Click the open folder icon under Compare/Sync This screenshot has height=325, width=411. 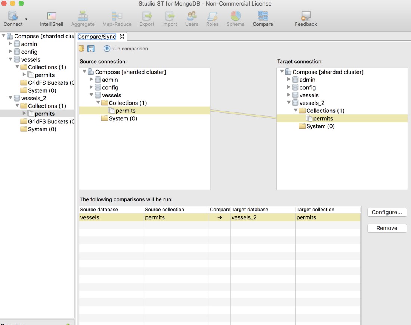82,49
